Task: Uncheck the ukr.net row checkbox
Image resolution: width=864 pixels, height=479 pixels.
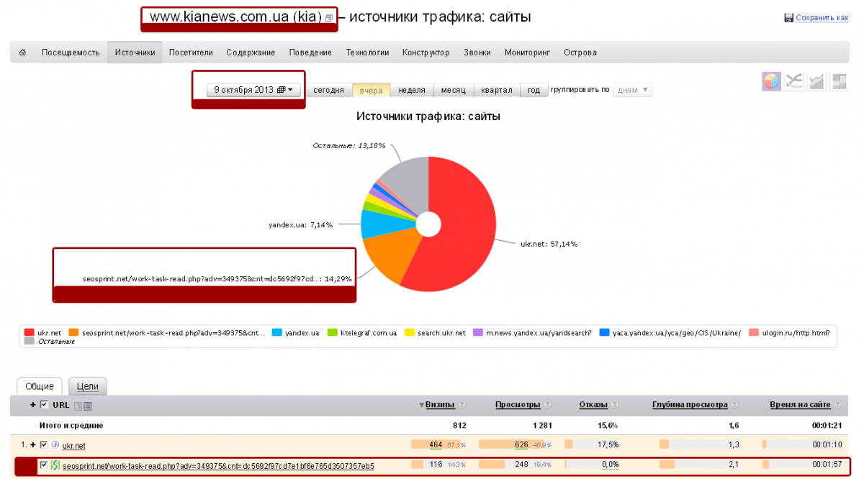Action: [44, 445]
